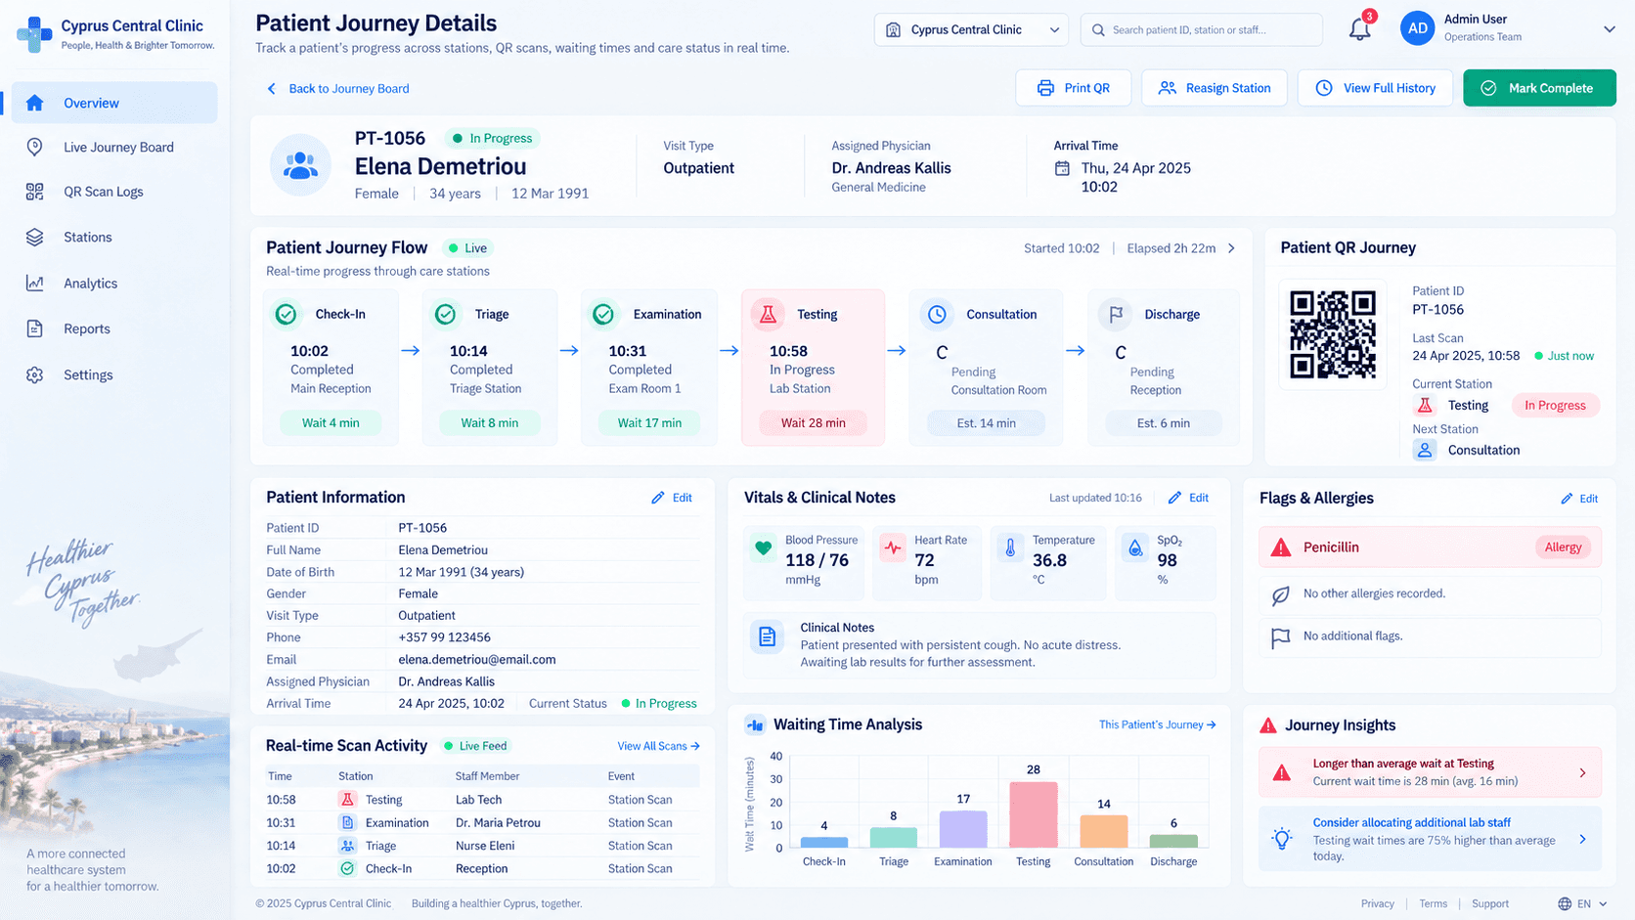Click the patient search input field
The height and width of the screenshot is (920, 1635).
tap(1201, 29)
